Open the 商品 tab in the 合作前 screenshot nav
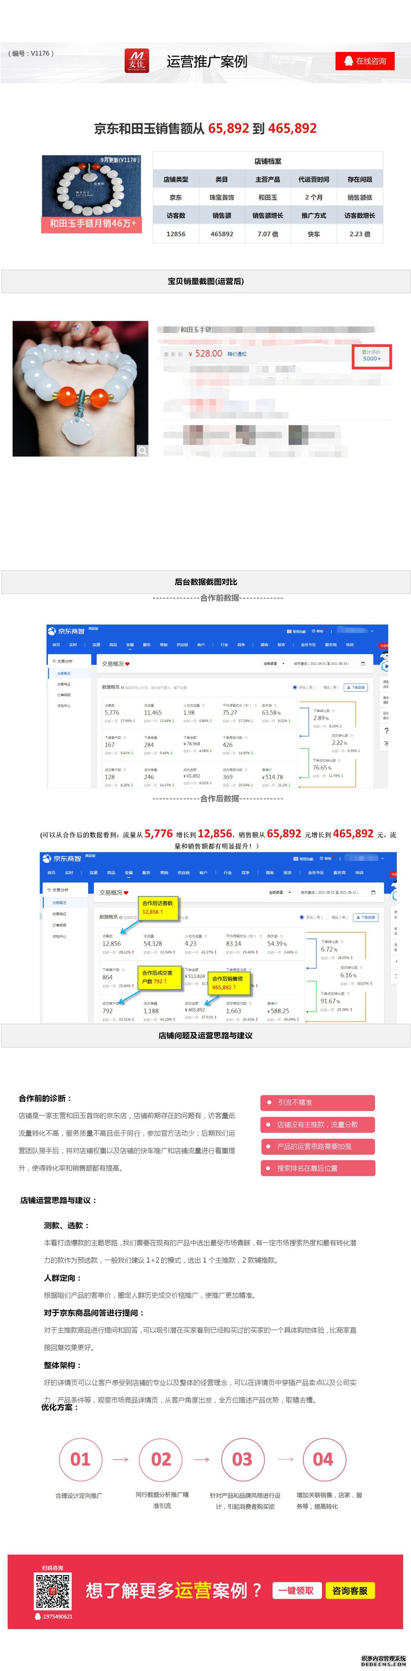The image size is (411, 1671). point(113,645)
